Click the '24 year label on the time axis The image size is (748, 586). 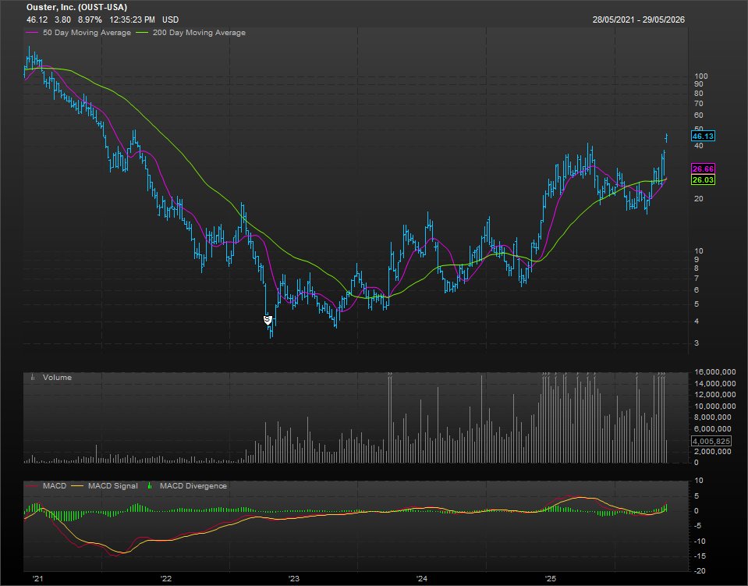click(422, 579)
